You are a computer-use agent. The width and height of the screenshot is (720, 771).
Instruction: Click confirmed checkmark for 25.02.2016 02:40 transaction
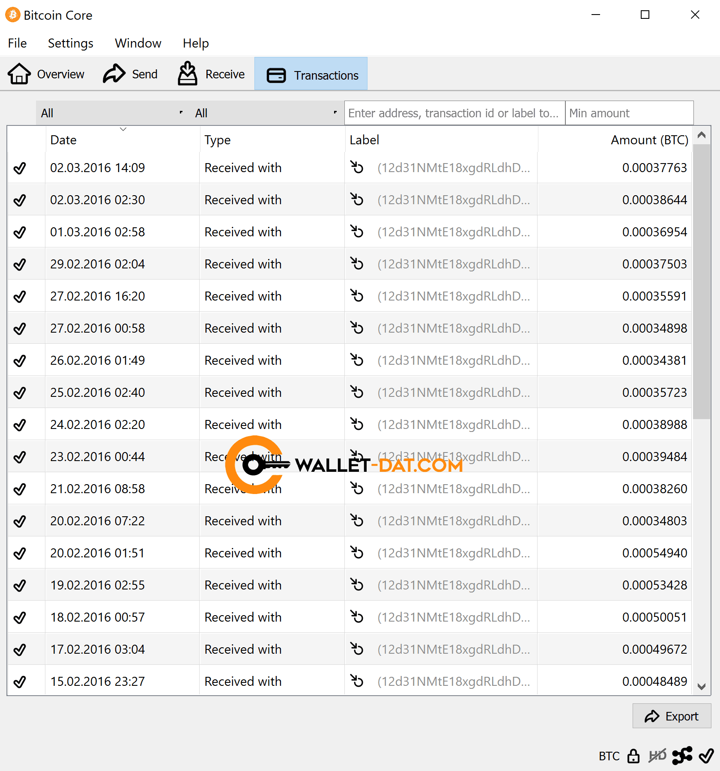(20, 393)
